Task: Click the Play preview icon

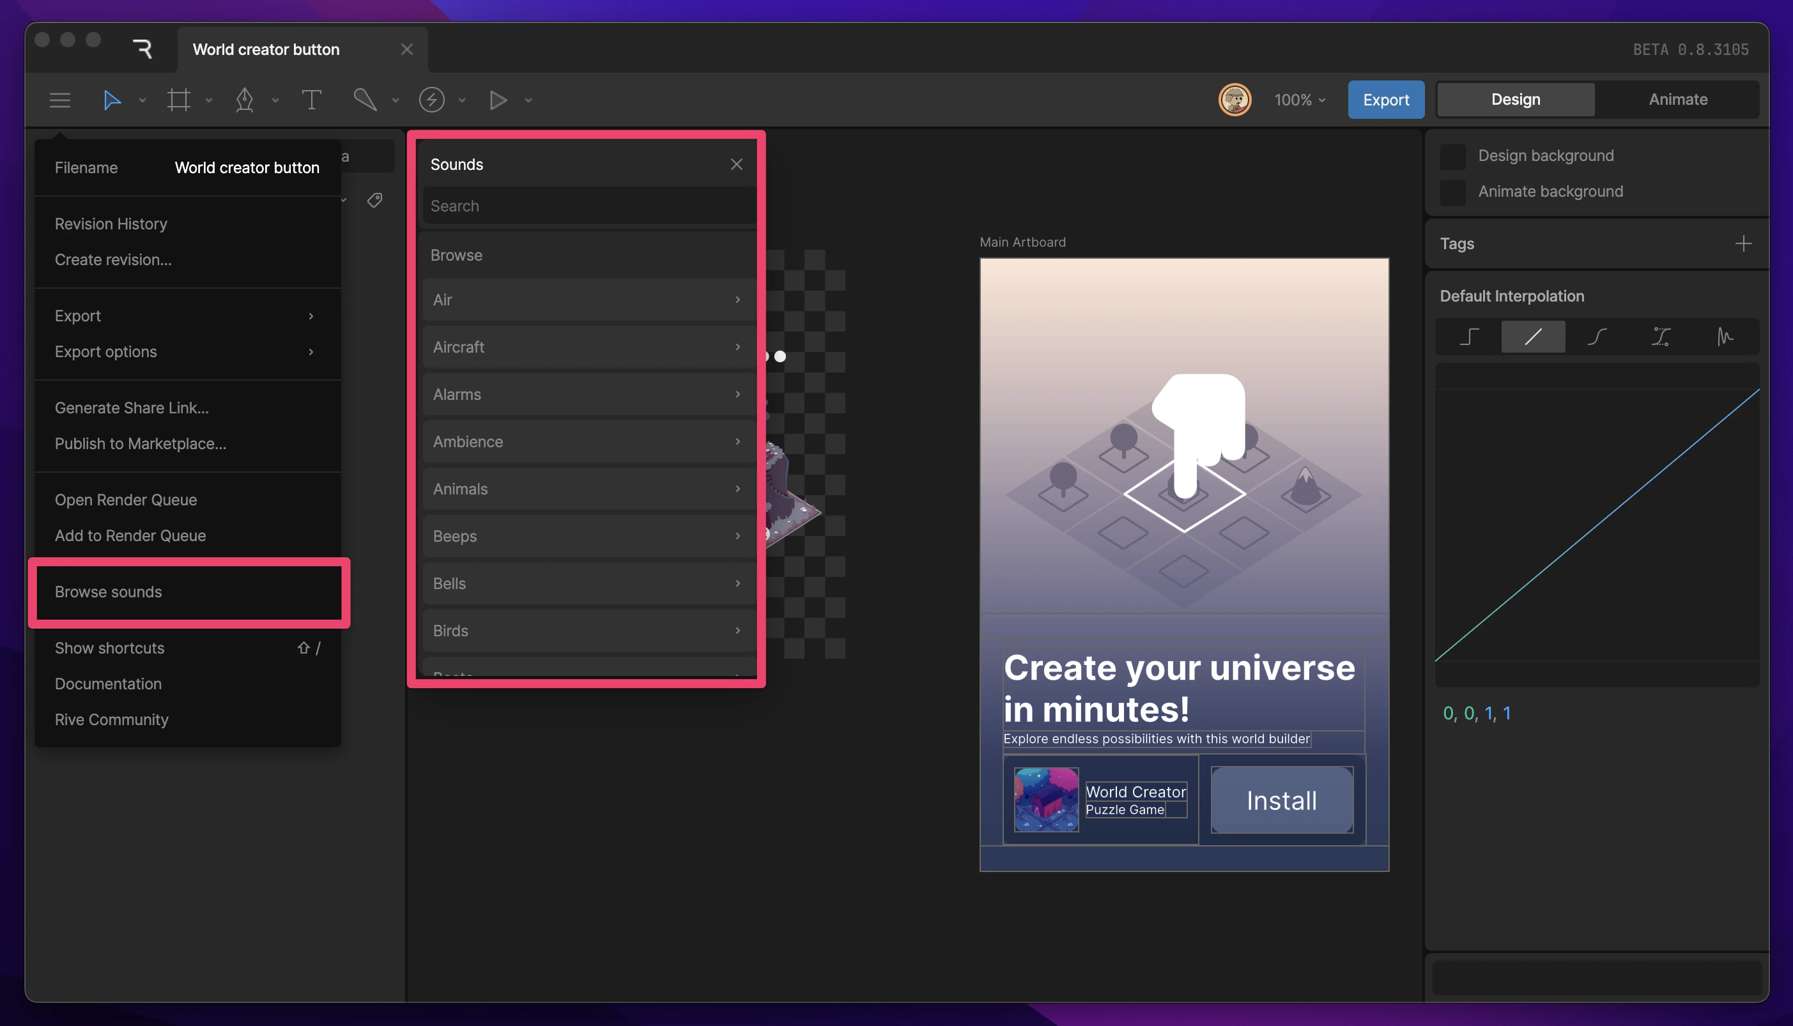Action: click(498, 100)
